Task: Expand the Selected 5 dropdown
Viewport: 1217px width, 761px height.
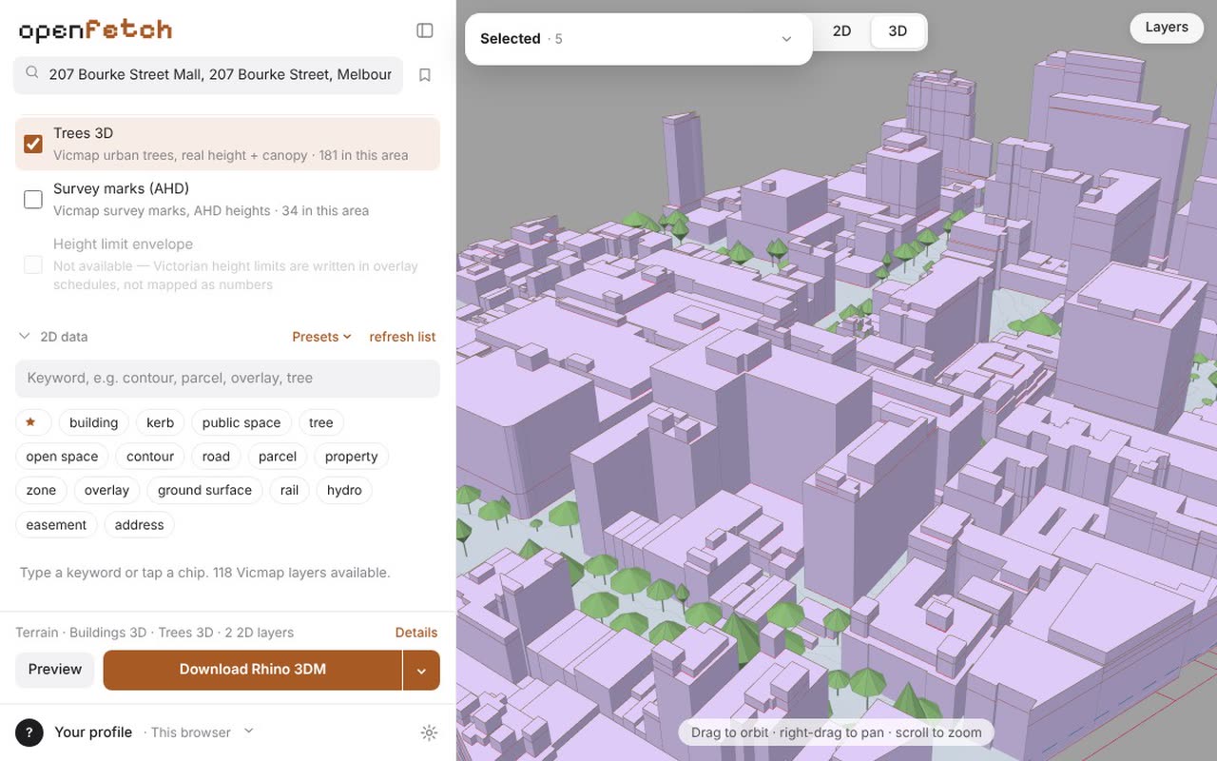Action: click(x=638, y=39)
